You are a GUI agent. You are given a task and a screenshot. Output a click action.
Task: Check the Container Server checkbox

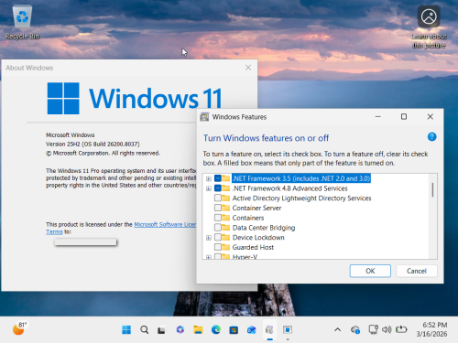coord(218,208)
